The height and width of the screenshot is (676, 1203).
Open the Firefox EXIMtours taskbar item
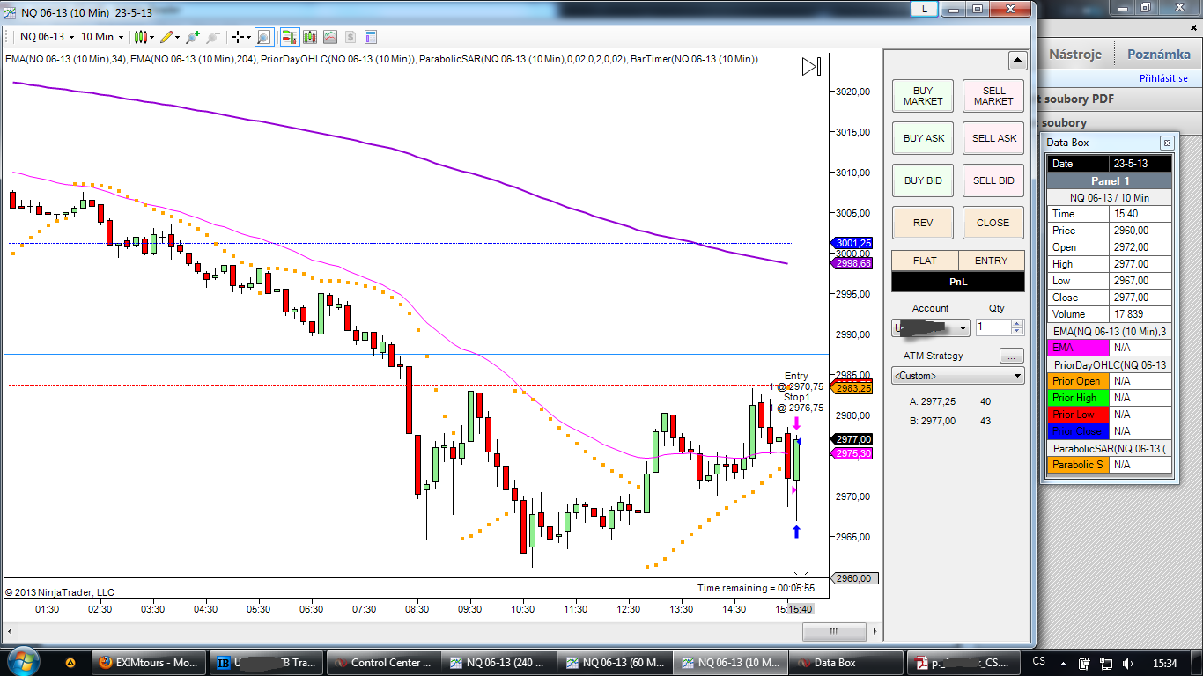149,663
